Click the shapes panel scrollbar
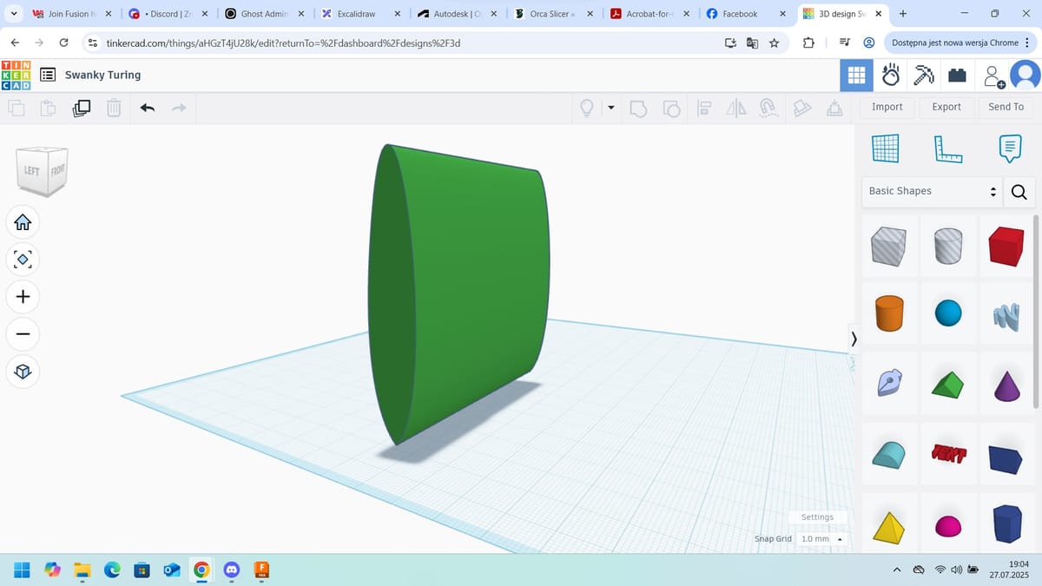 pyautogui.click(x=1036, y=311)
